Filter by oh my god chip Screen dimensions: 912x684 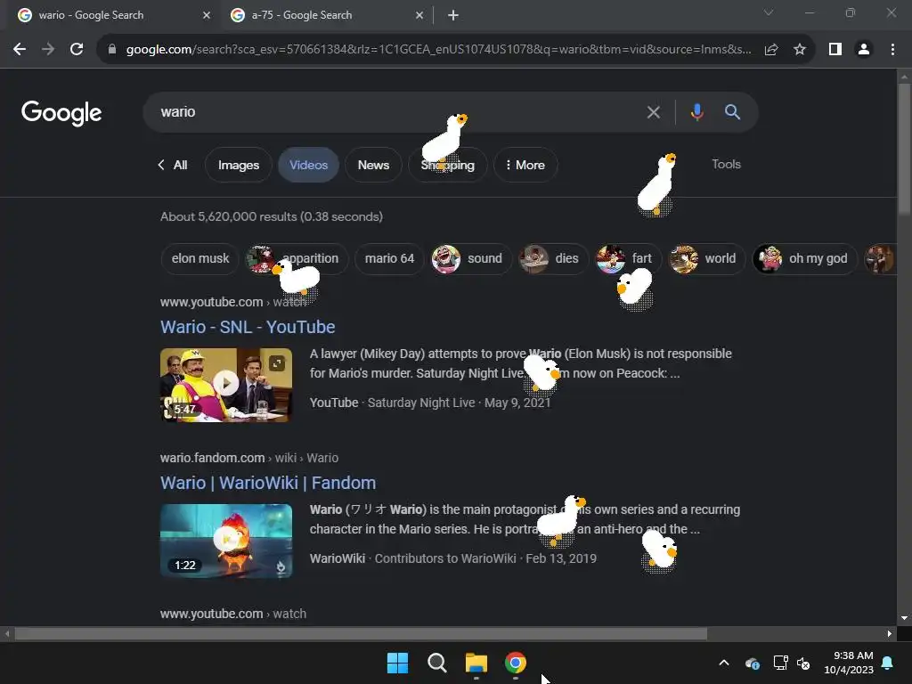pyautogui.click(x=805, y=258)
